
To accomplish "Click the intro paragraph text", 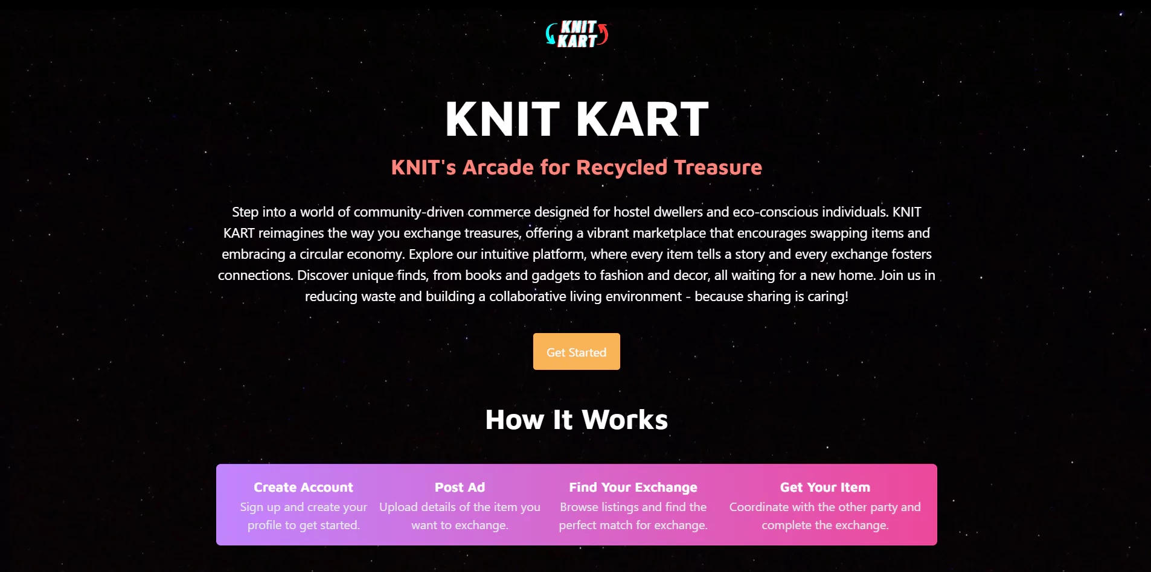I will point(576,253).
